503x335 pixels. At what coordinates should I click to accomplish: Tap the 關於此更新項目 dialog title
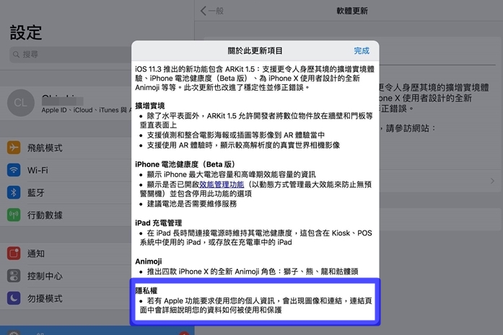(x=255, y=51)
